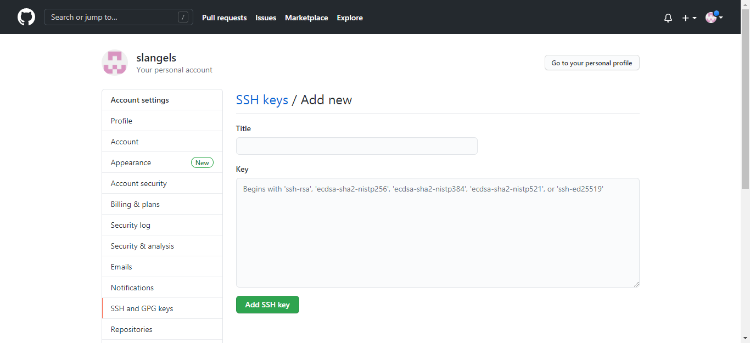Open Profile settings in sidebar
This screenshot has height=343, width=750.
(x=162, y=121)
